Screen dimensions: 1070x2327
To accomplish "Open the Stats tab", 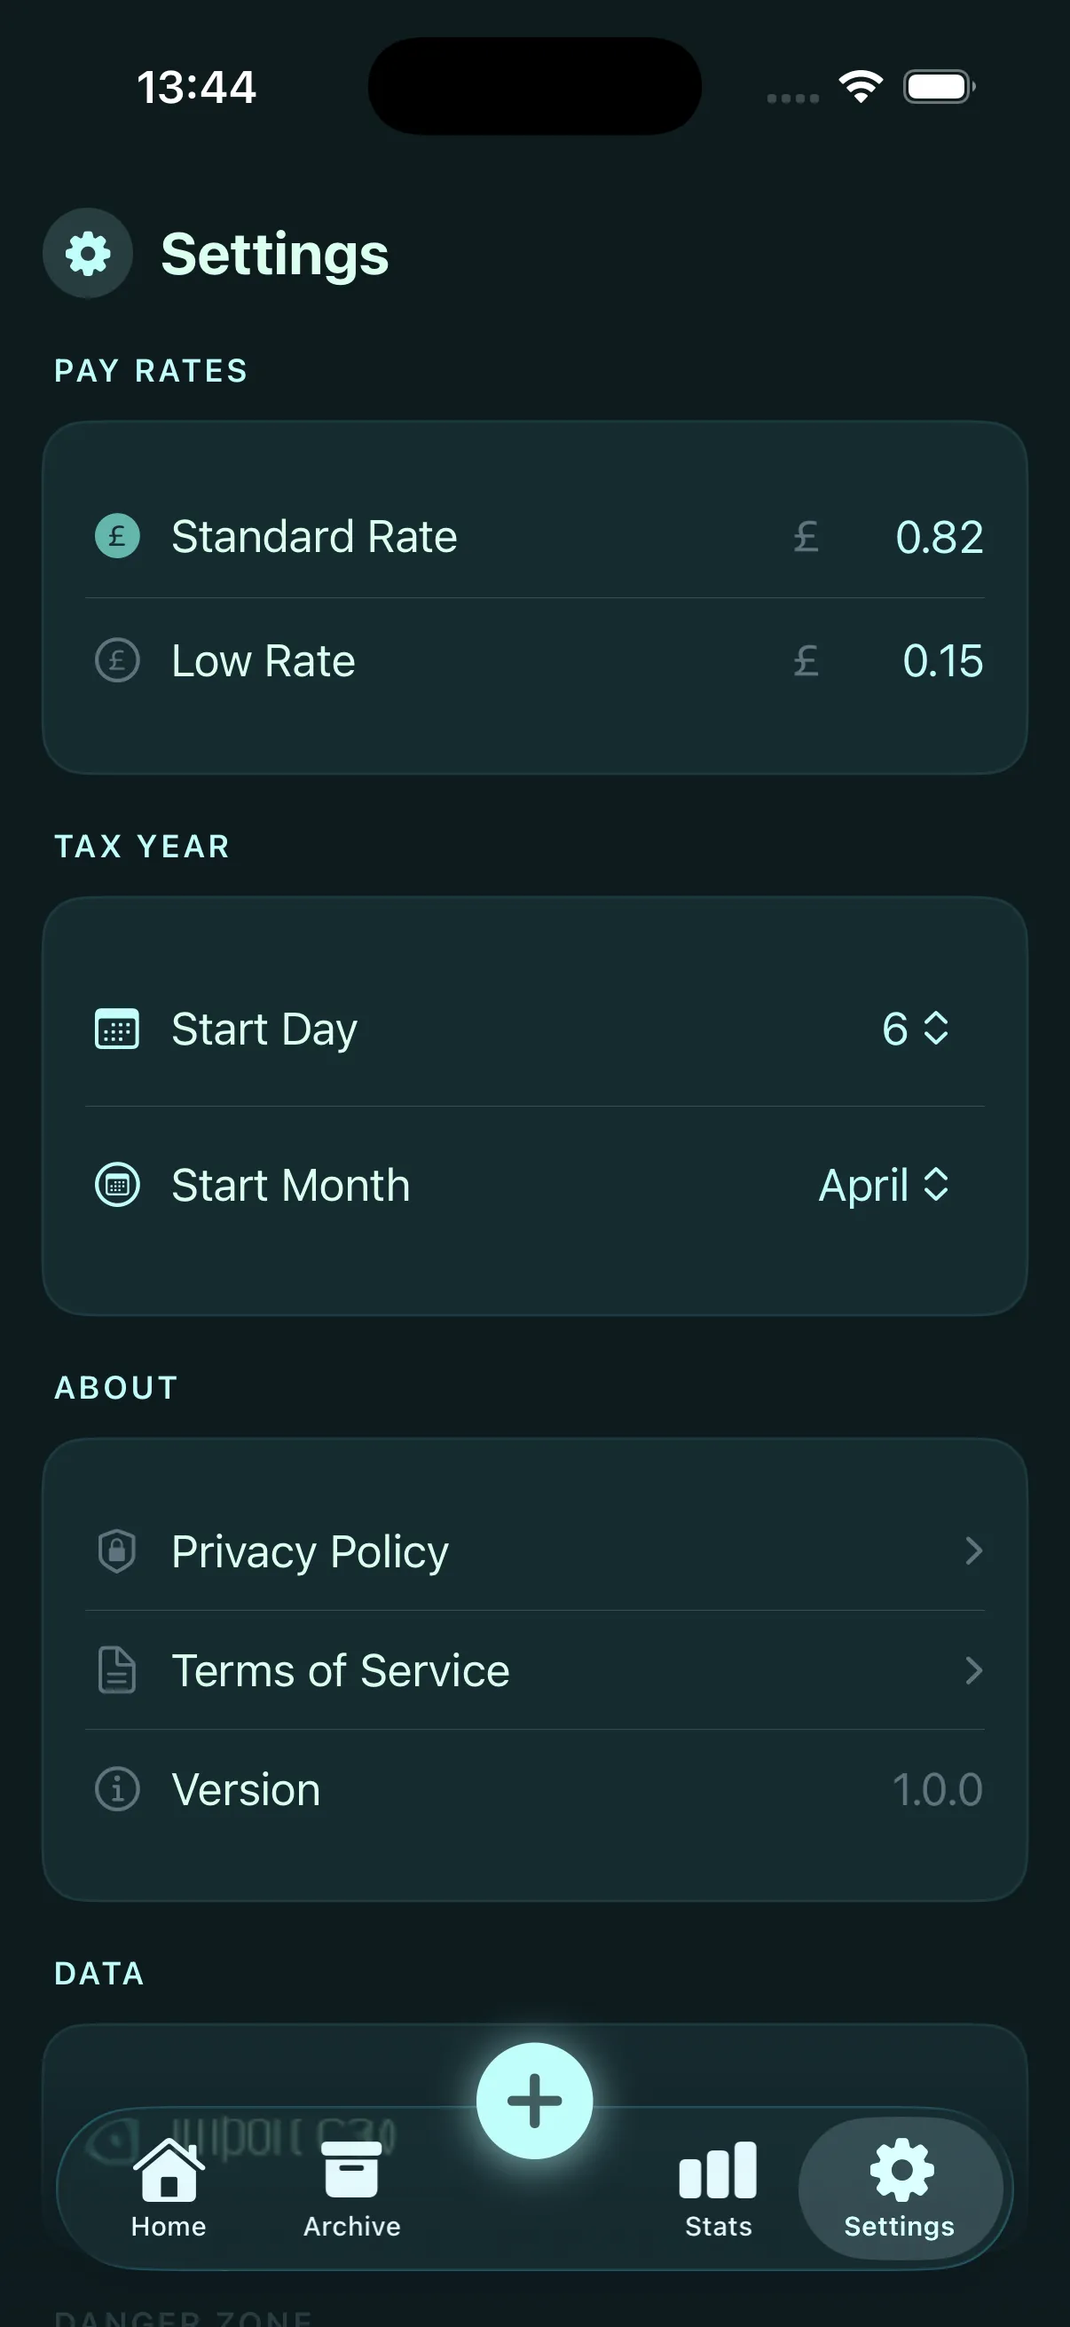I will pos(718,2188).
